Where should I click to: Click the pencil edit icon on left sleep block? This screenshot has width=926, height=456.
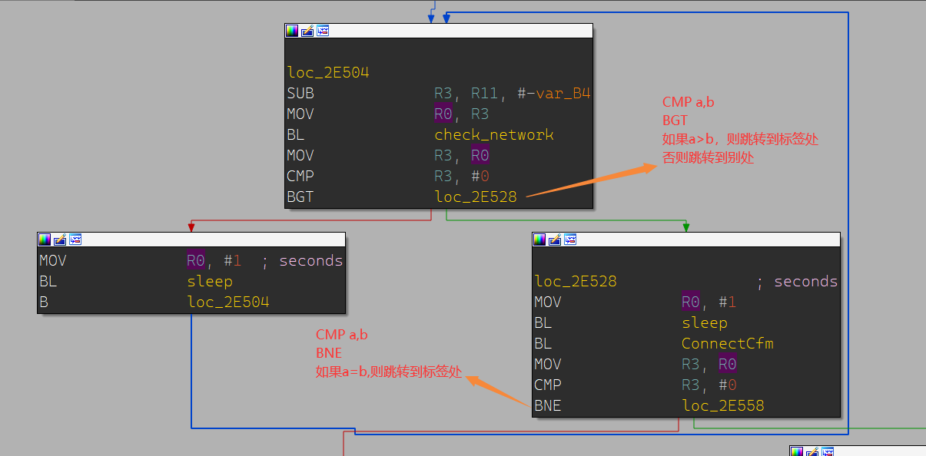pos(60,240)
